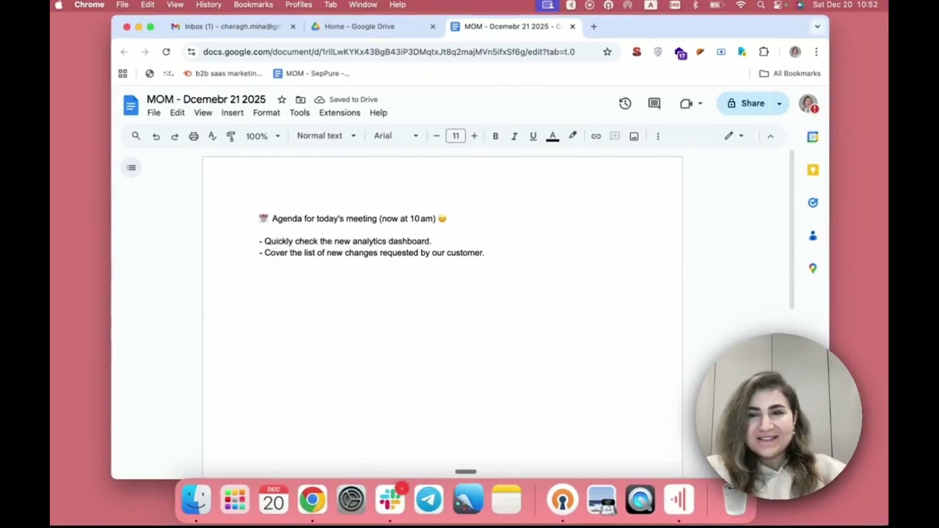Click the Redo arrow in Docs toolbar
This screenshot has height=528, width=939.
pyautogui.click(x=175, y=136)
